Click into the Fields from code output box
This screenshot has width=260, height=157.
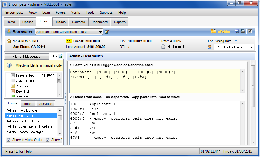pyautogui.click(x=155, y=123)
